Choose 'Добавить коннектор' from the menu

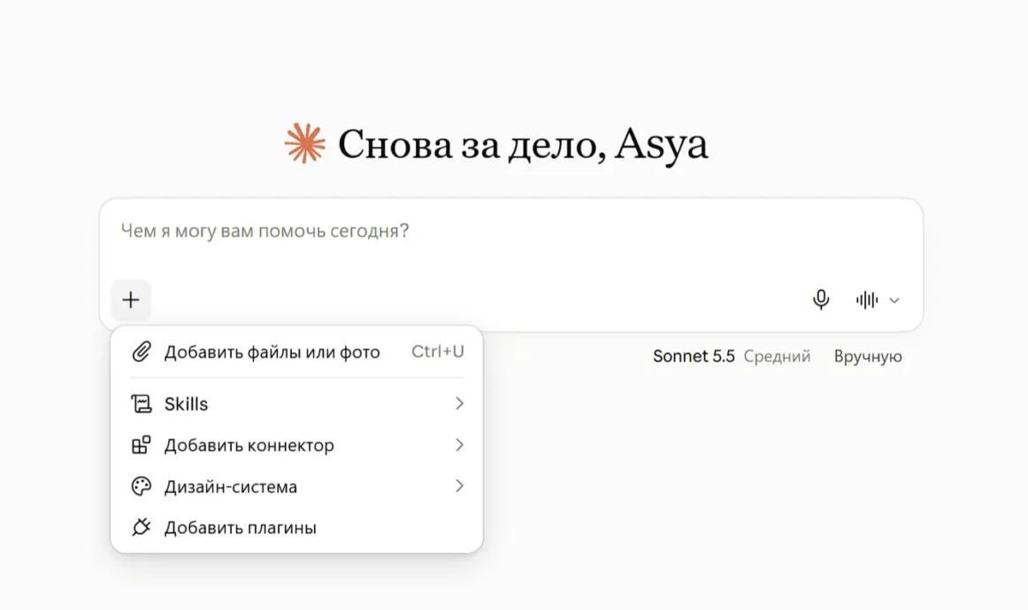pos(297,445)
